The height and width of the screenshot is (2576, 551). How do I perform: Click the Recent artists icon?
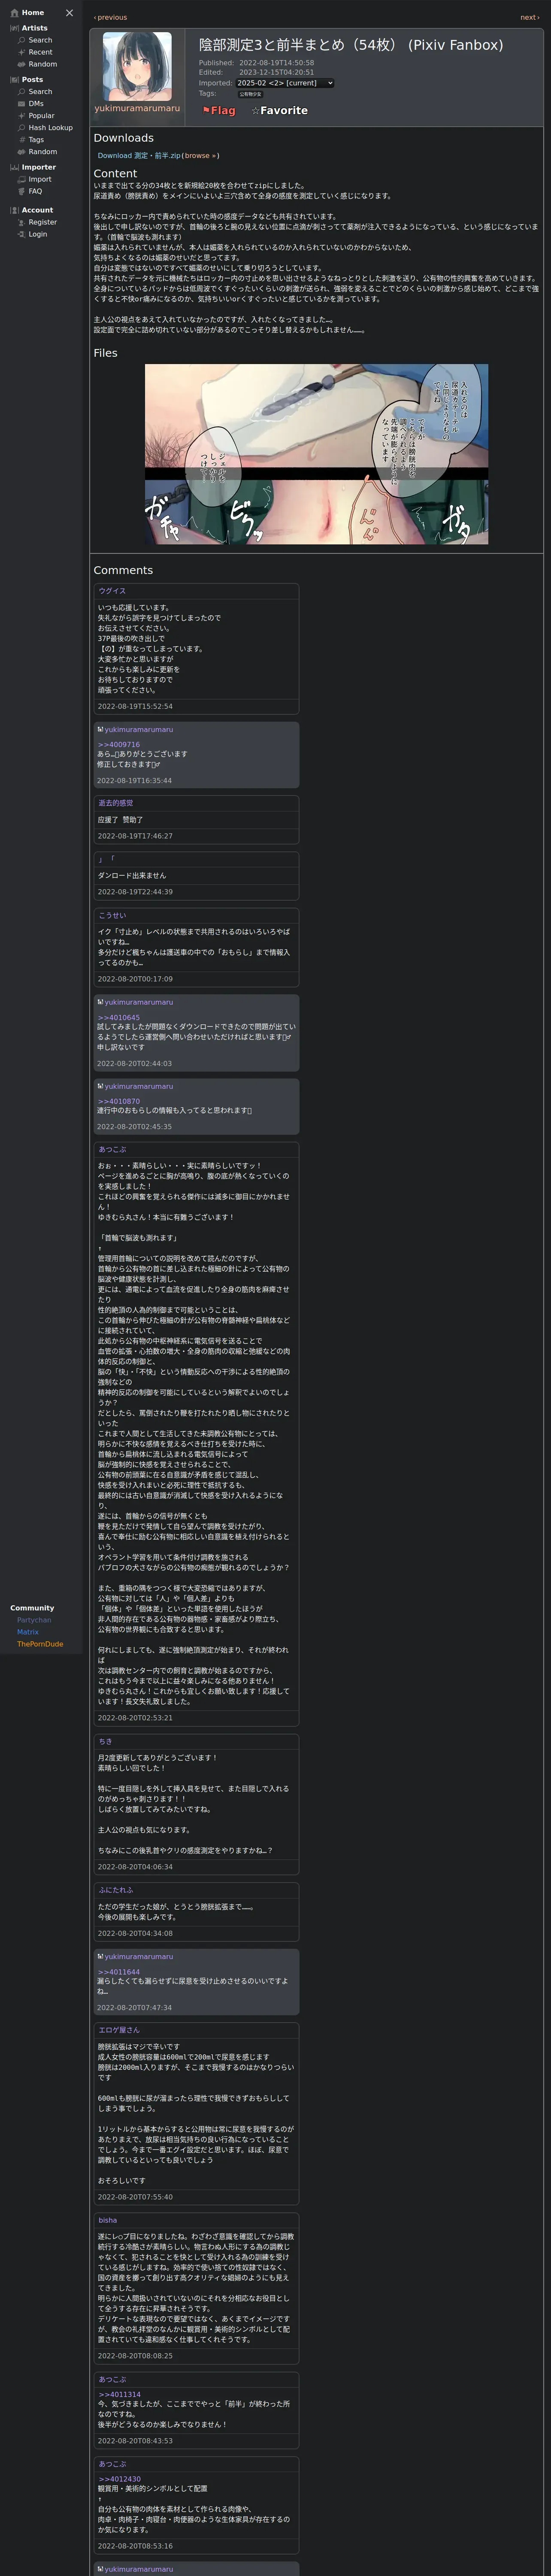tap(22, 52)
